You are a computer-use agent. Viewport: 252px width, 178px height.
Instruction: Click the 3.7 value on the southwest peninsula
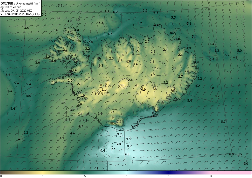click(x=72, y=110)
